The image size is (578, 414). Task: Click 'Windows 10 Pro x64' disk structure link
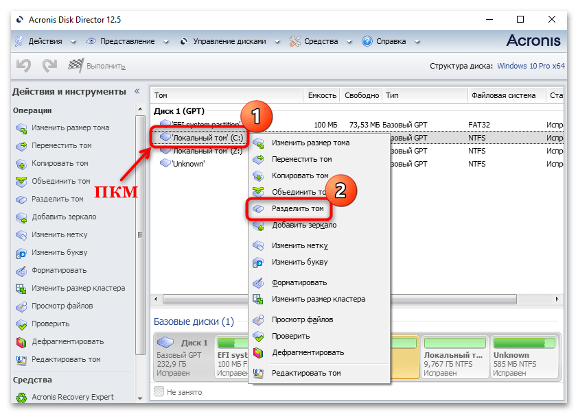point(531,66)
